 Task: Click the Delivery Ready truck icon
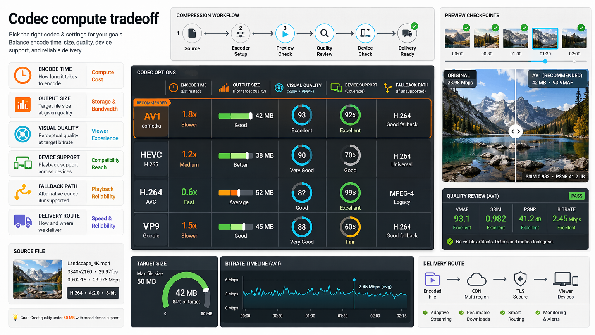[x=407, y=33]
